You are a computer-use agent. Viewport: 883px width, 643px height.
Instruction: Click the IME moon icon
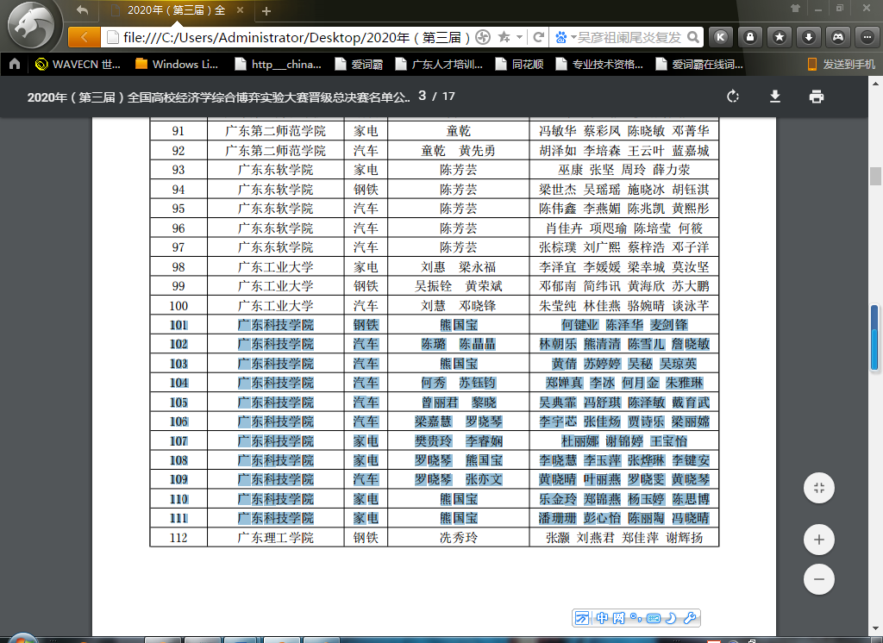pyautogui.click(x=671, y=618)
